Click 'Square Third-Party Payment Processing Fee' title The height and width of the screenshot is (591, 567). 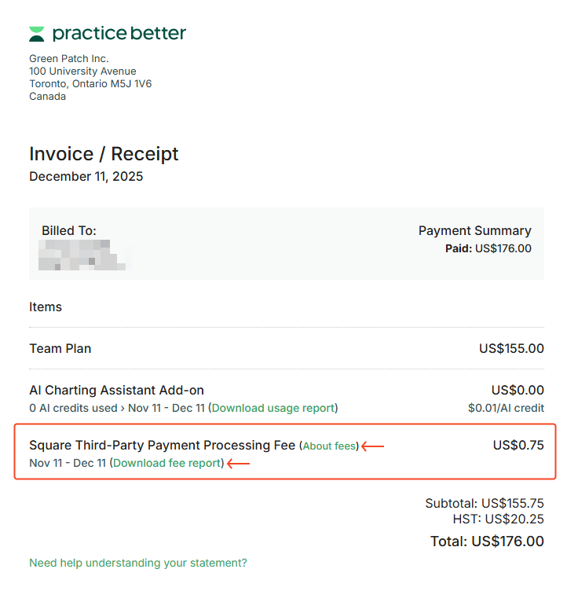point(163,445)
